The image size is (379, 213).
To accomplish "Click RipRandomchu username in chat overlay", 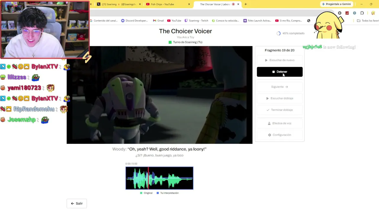I will coord(34,109).
